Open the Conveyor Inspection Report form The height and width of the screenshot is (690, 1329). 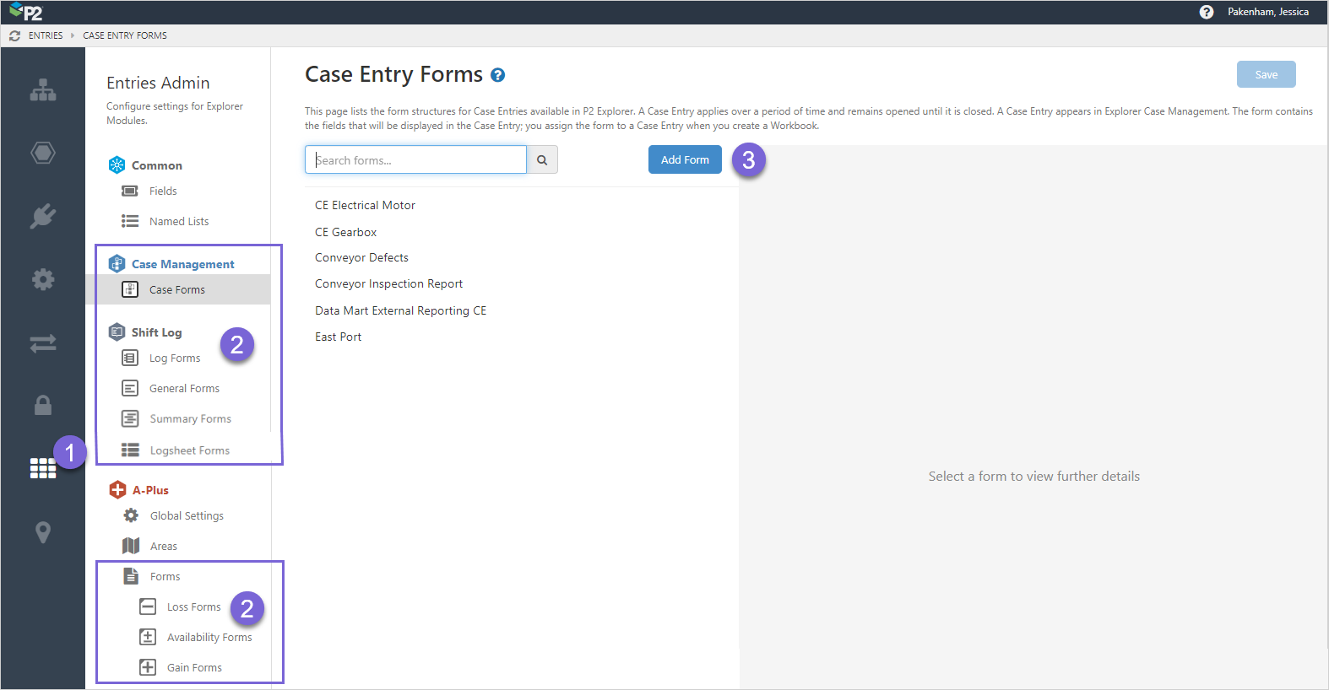point(388,283)
